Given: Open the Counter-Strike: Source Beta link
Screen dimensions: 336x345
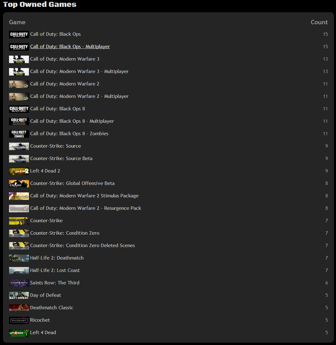Looking at the screenshot, I should point(61,159).
